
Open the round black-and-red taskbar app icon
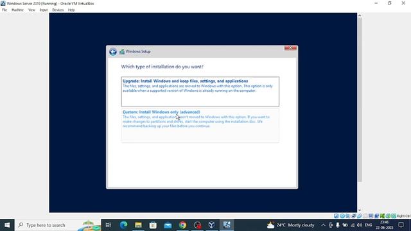click(x=197, y=225)
